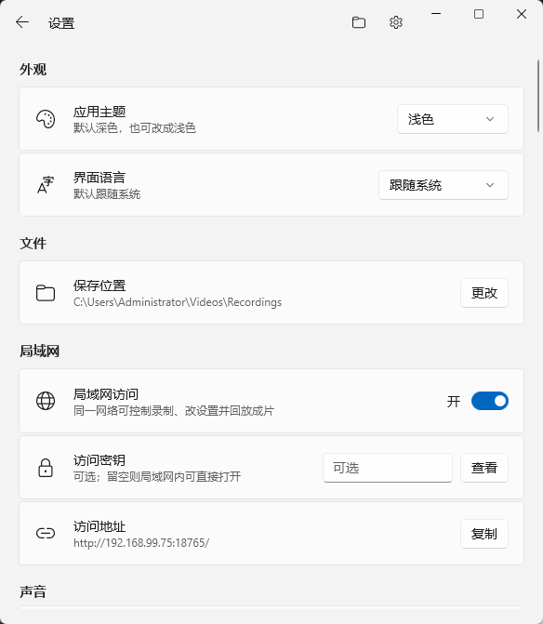
Task: Minimize the settings window
Action: click(x=436, y=14)
